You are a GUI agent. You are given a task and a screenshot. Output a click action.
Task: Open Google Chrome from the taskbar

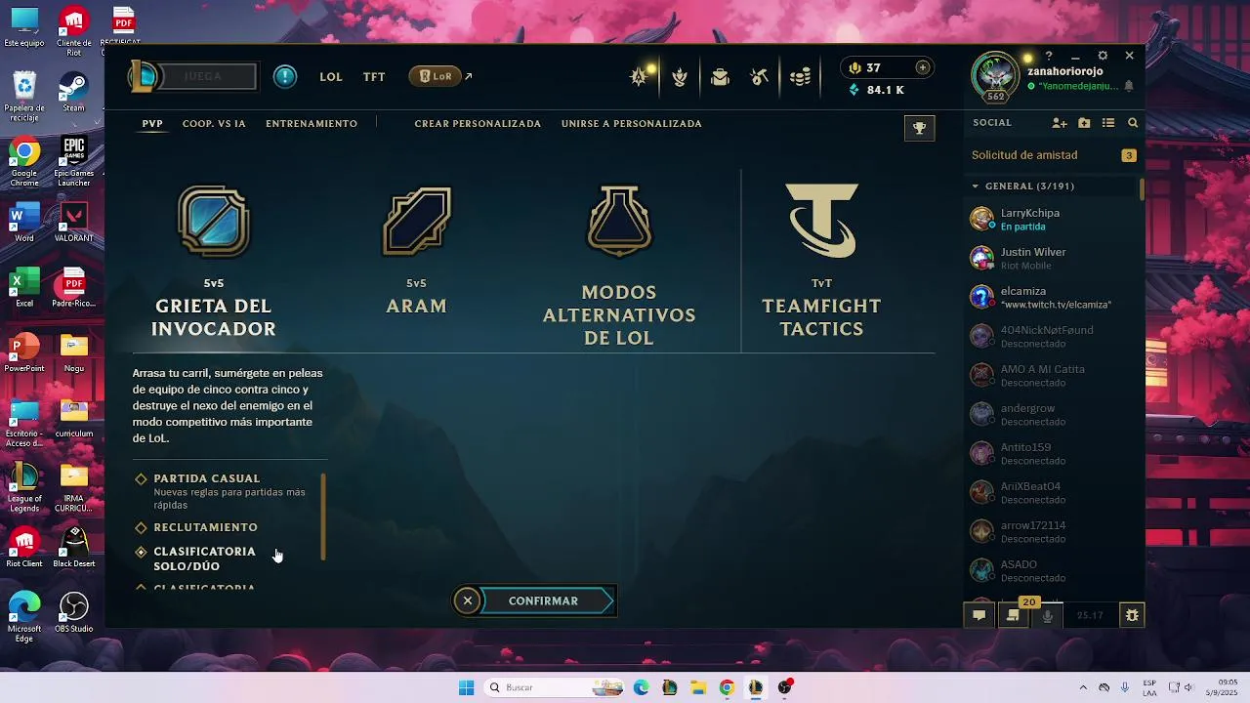pos(727,687)
